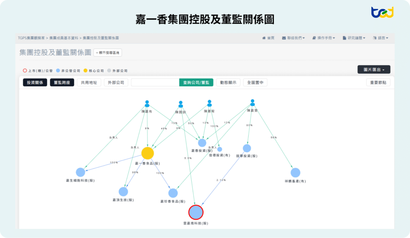Open the 研究議題 dropdown menu

[x=354, y=38]
